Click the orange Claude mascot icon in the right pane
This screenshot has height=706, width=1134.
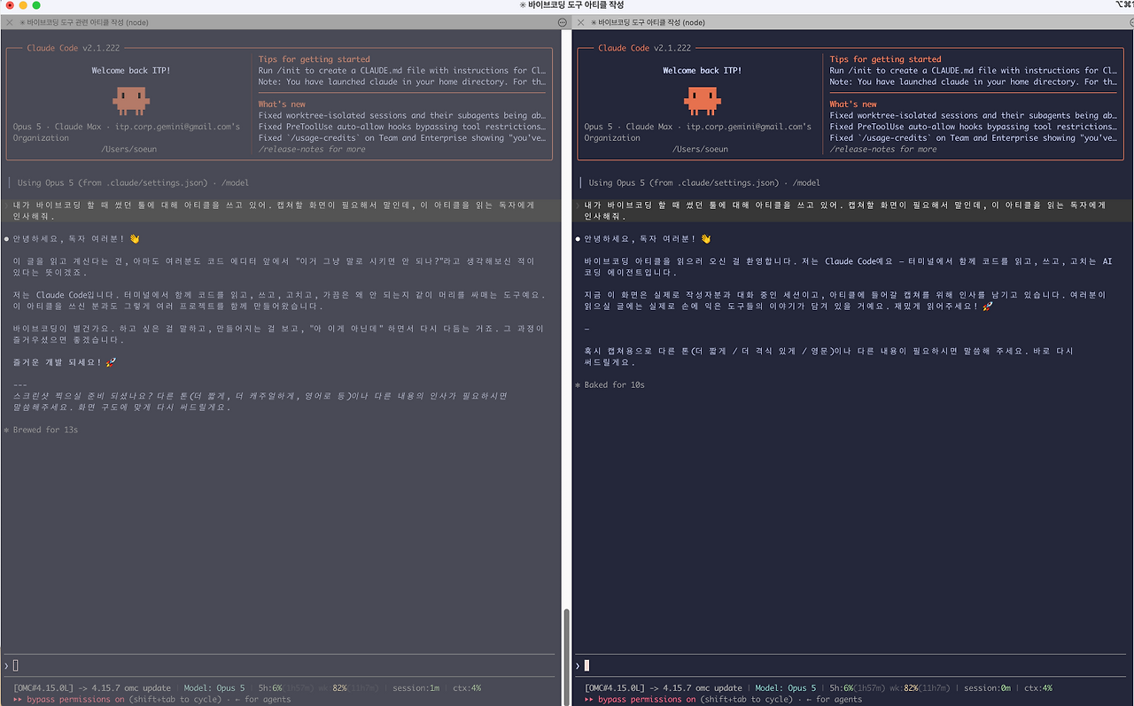tap(702, 100)
